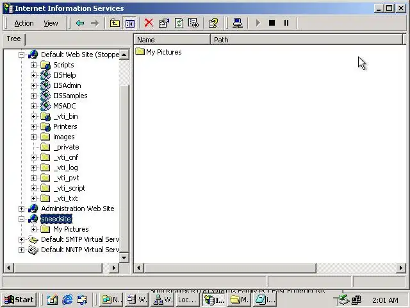Click right pane horizontal scroll right arrow
The width and height of the screenshot is (410, 308).
(400, 268)
